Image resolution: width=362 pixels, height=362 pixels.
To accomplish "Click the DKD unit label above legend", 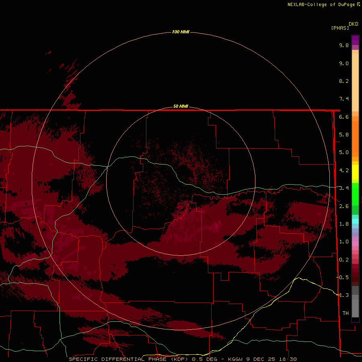I will coord(354,24).
